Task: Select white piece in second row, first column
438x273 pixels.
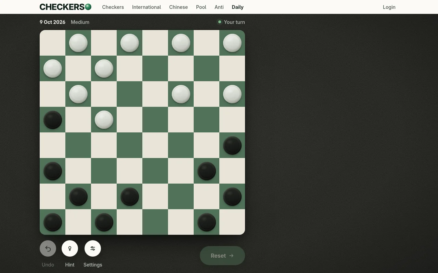Action: (x=53, y=69)
